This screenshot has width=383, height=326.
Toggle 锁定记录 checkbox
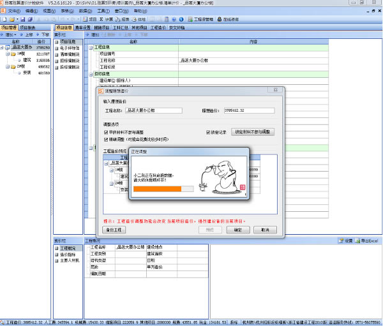(x=208, y=132)
